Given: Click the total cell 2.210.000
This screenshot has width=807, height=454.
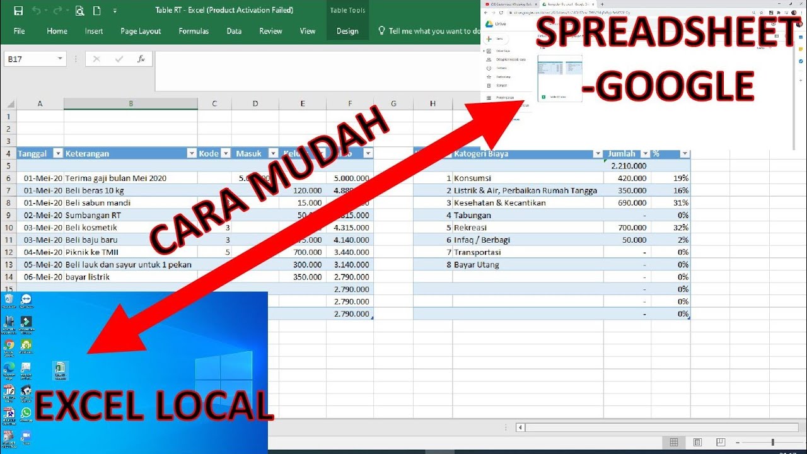Looking at the screenshot, I should tap(627, 166).
